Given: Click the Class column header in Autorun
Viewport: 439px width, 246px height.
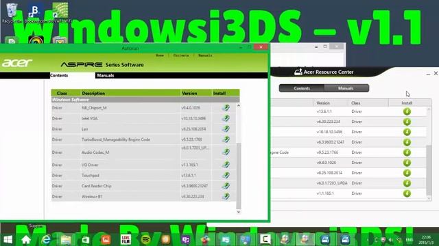Looking at the screenshot, I should coord(66,93).
